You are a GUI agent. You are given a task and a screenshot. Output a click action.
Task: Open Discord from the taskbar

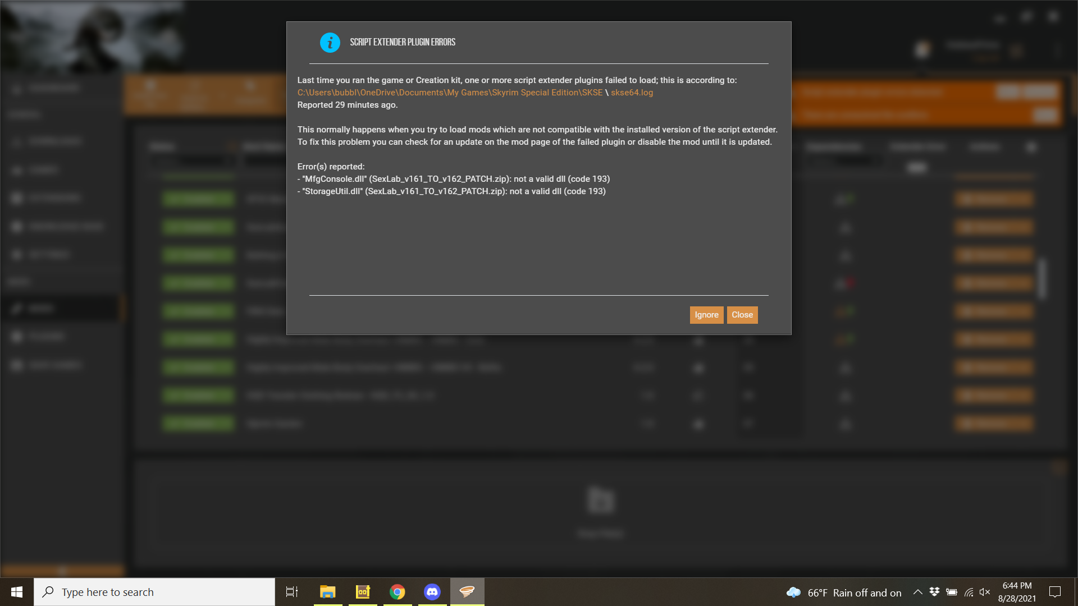tap(432, 592)
